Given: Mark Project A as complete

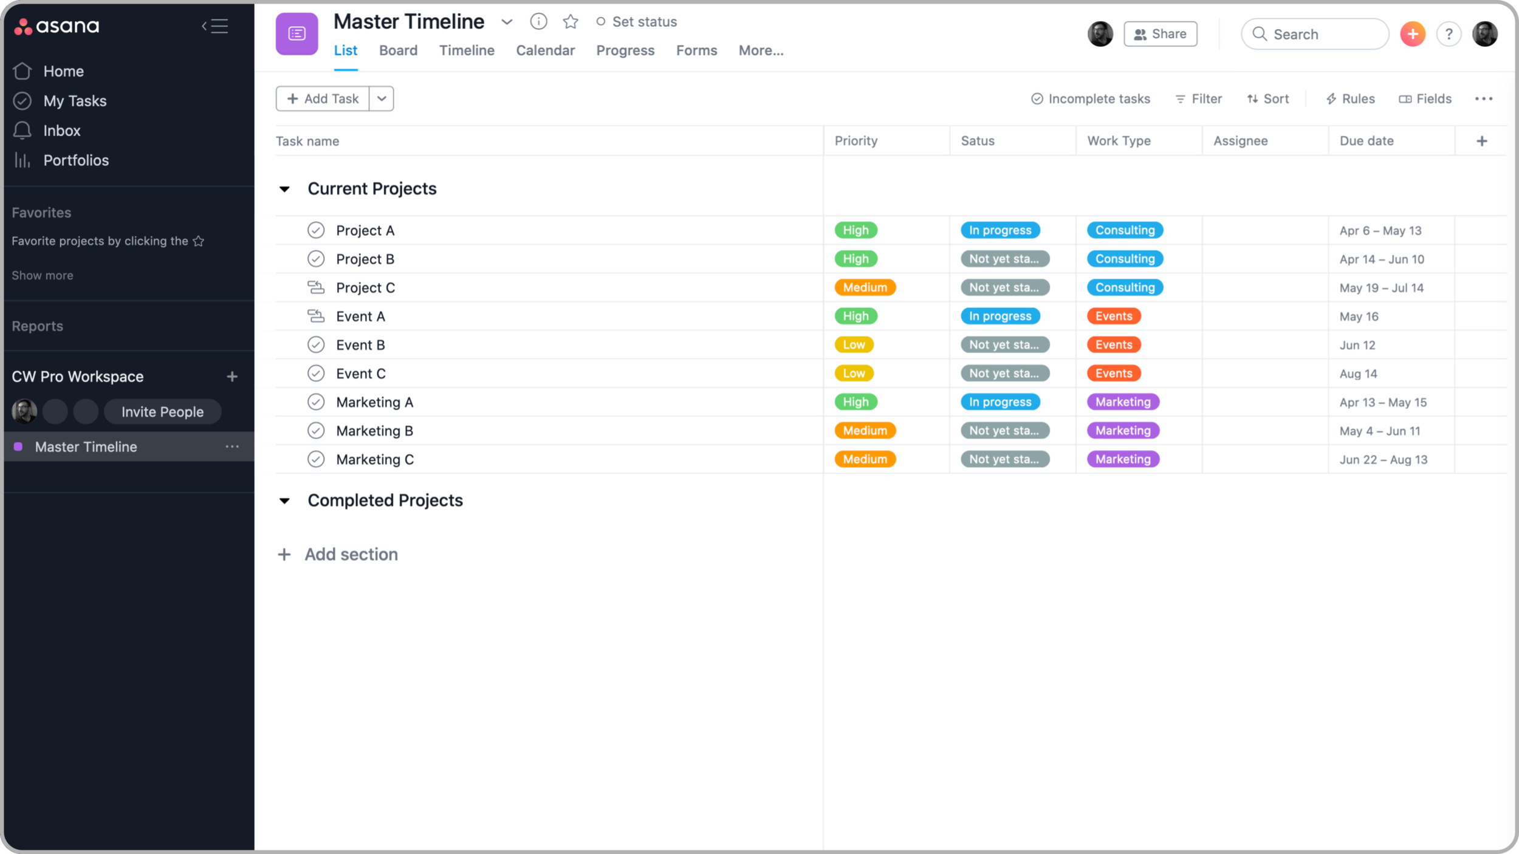Looking at the screenshot, I should 317,230.
